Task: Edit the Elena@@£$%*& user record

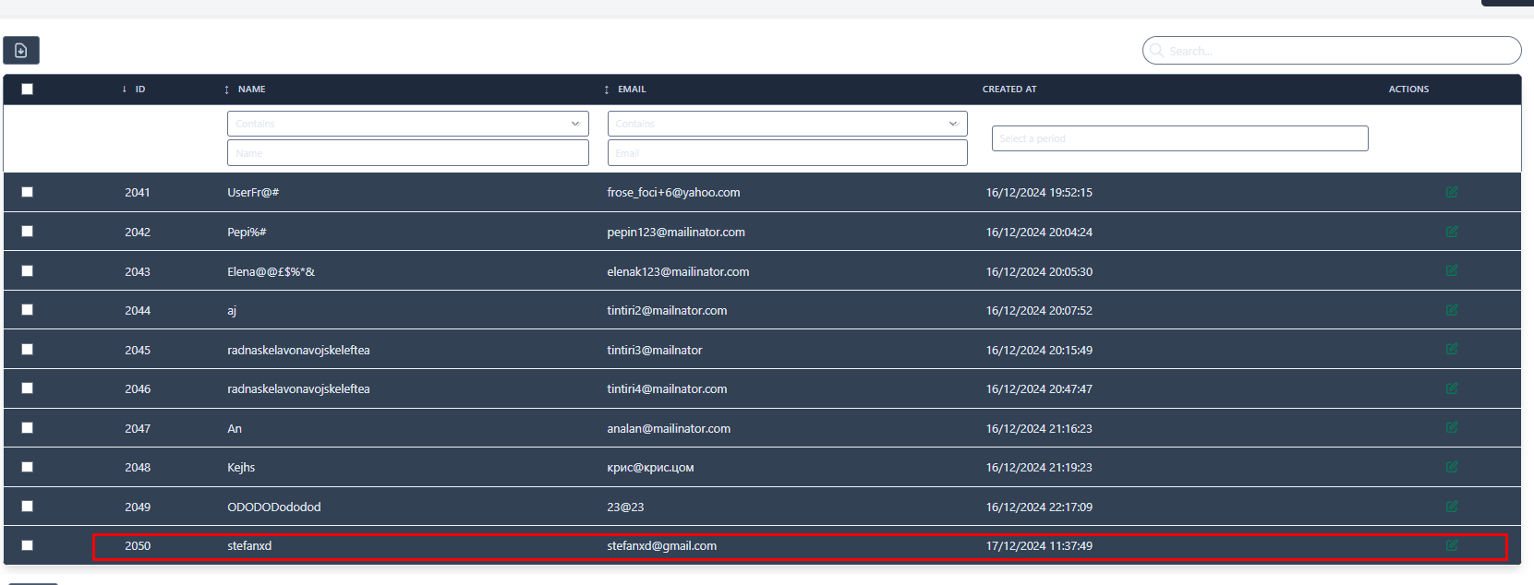Action: [x=1451, y=271]
